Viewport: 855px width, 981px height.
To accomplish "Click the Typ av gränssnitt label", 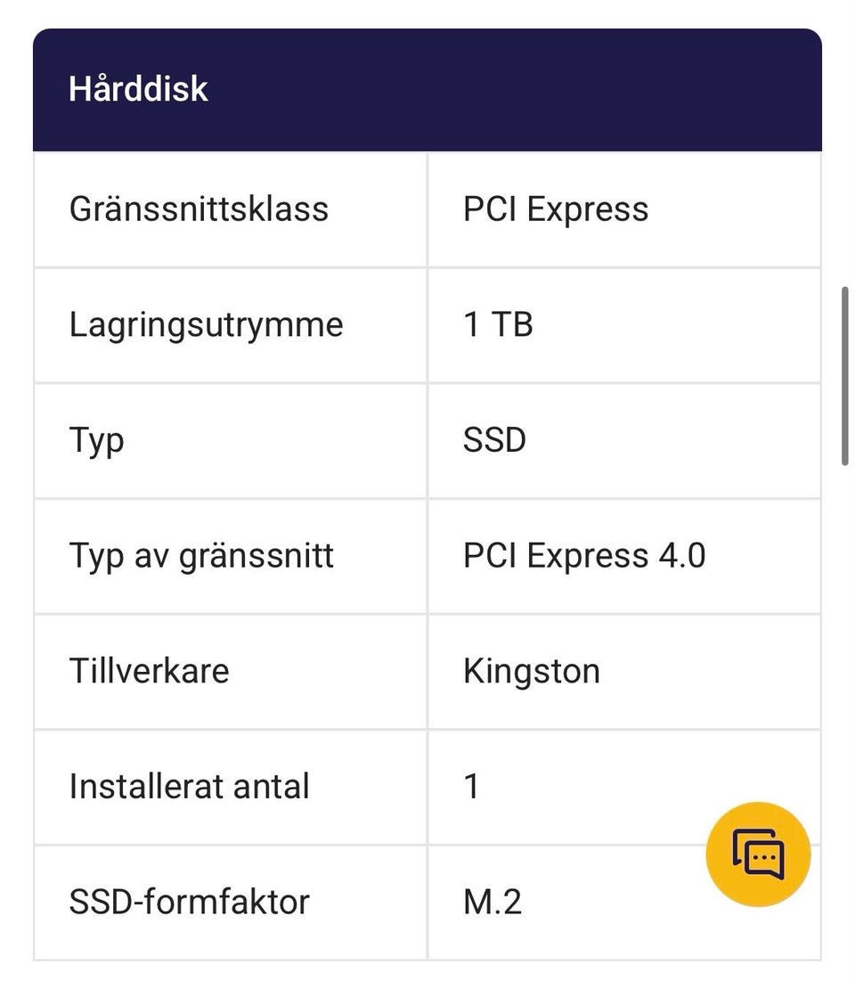I will click(201, 556).
